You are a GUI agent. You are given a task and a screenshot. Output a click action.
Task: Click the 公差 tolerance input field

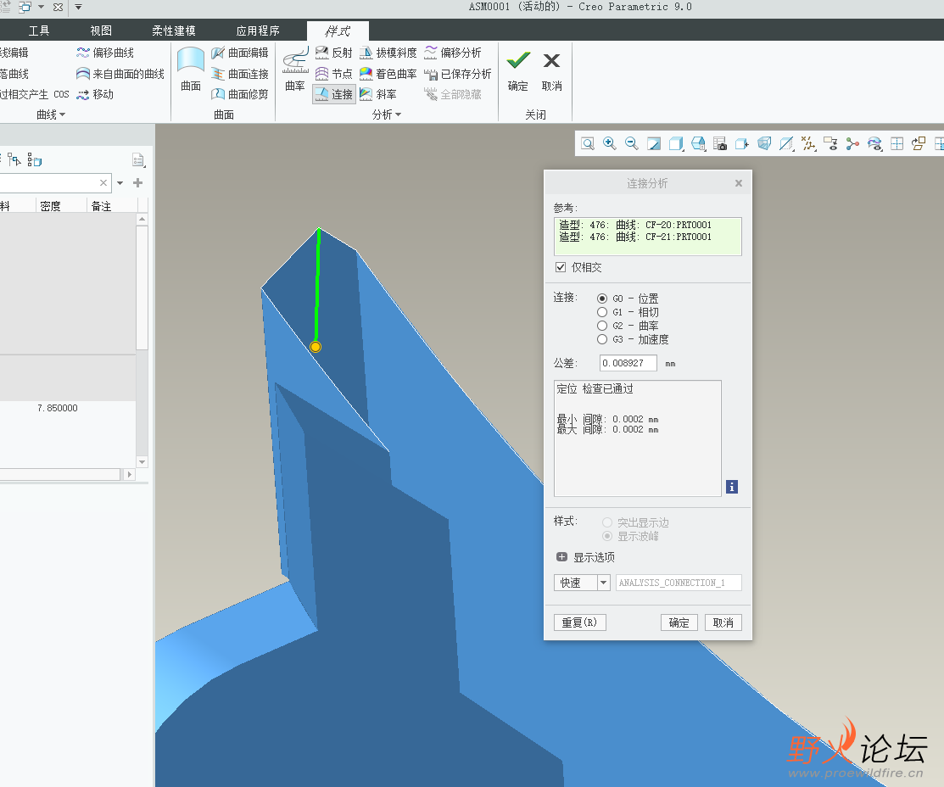tap(628, 363)
